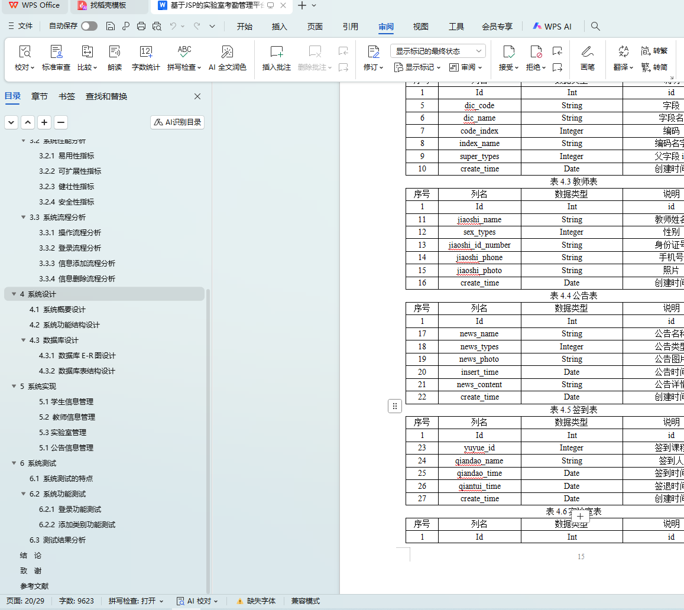684x610 pixels.
Task: Click the 拒绝 reject changes icon
Action: coord(536,53)
